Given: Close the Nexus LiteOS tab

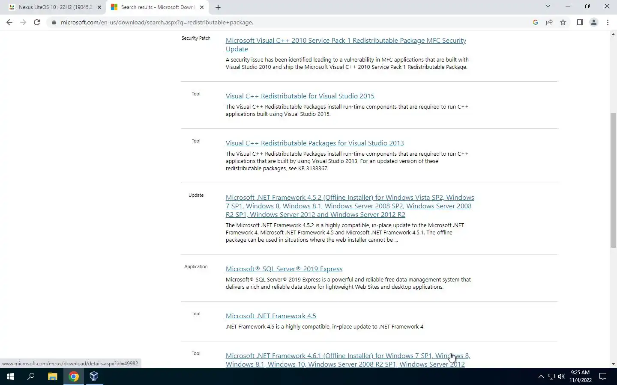Looking at the screenshot, I should pos(99,7).
